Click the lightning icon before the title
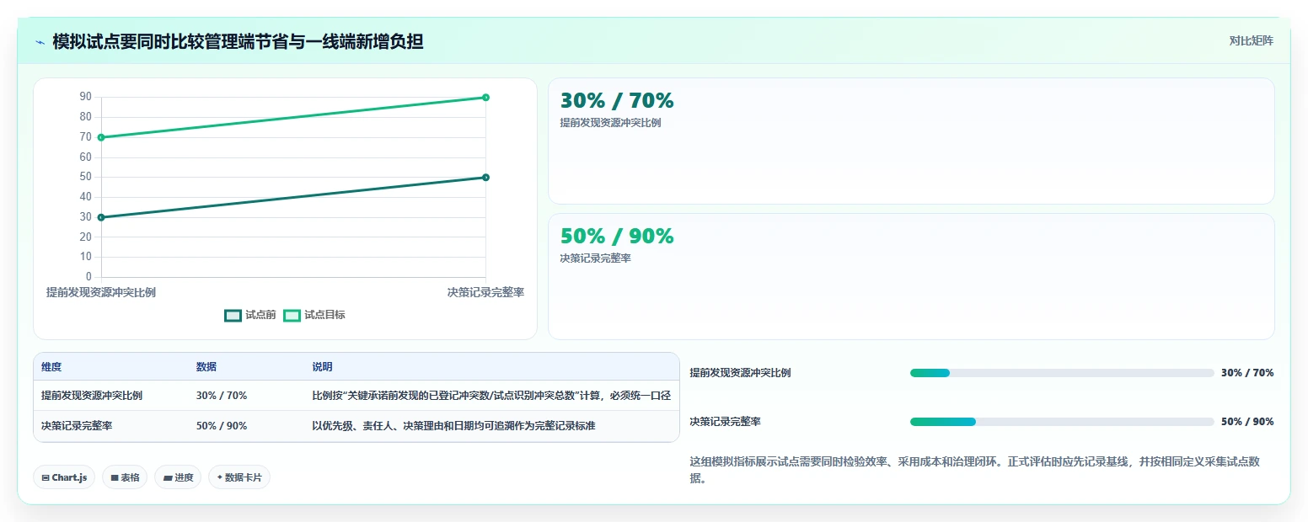 click(40, 41)
